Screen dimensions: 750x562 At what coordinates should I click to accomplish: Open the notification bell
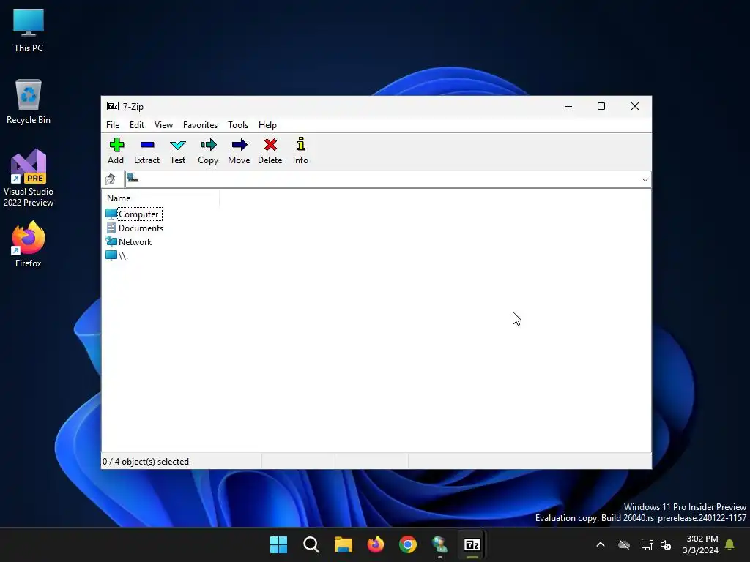730,544
